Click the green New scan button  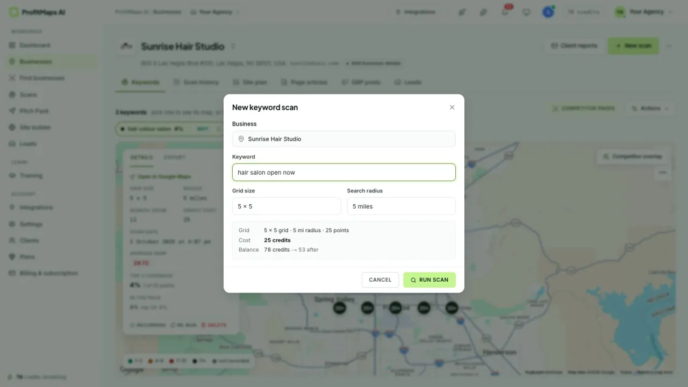[x=634, y=46]
